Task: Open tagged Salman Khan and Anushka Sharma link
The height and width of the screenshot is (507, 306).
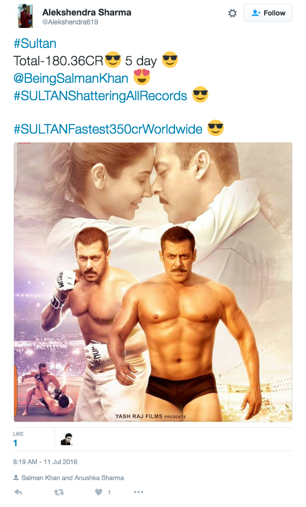Action: [x=73, y=478]
